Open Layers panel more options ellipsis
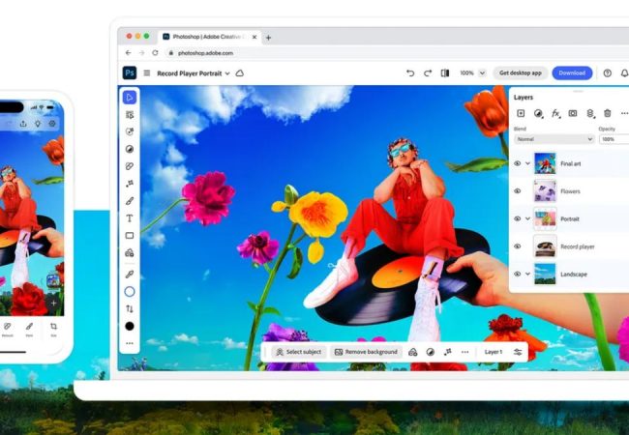 point(624,113)
